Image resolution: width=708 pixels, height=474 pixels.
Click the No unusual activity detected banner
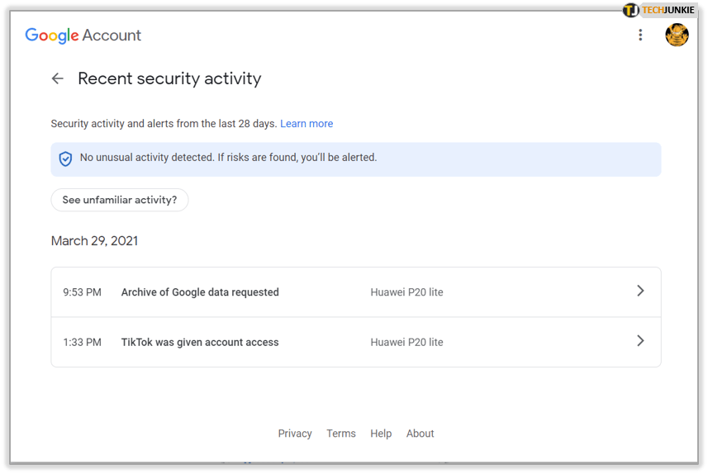click(x=355, y=159)
